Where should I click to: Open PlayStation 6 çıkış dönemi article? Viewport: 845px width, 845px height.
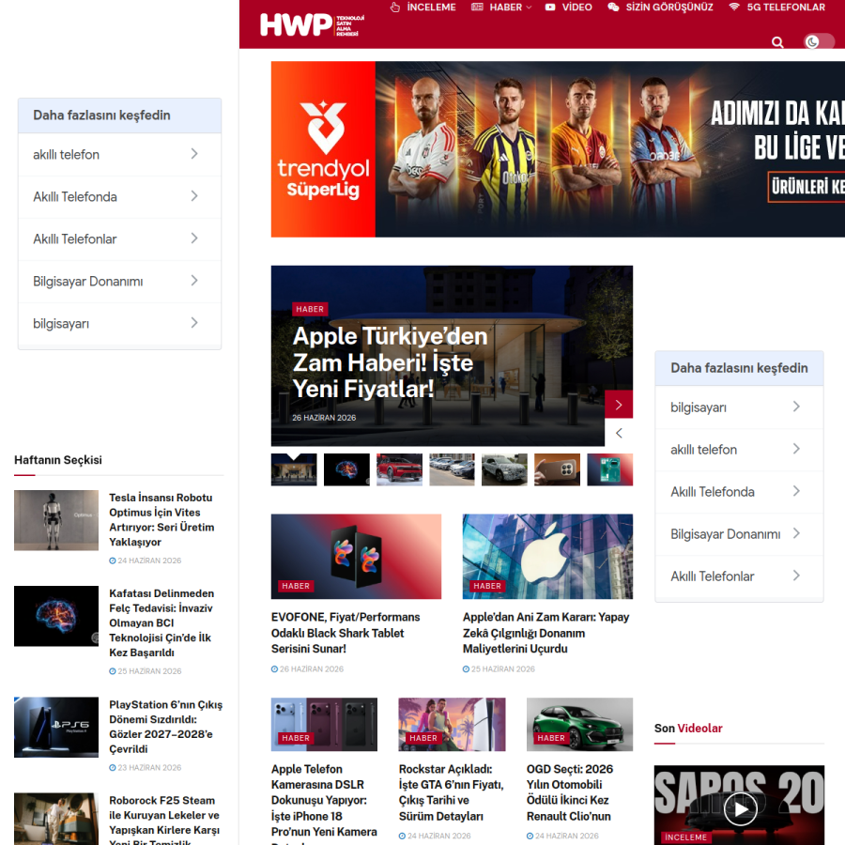[165, 727]
